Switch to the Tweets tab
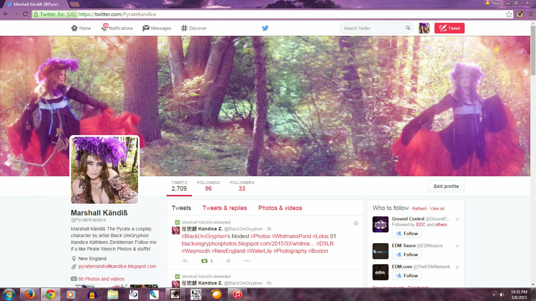This screenshot has width=536, height=301. [x=181, y=208]
